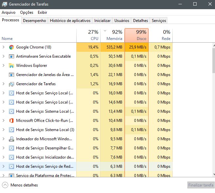Switch to the Histórico de aplicativos tab

pyautogui.click(x=70, y=21)
